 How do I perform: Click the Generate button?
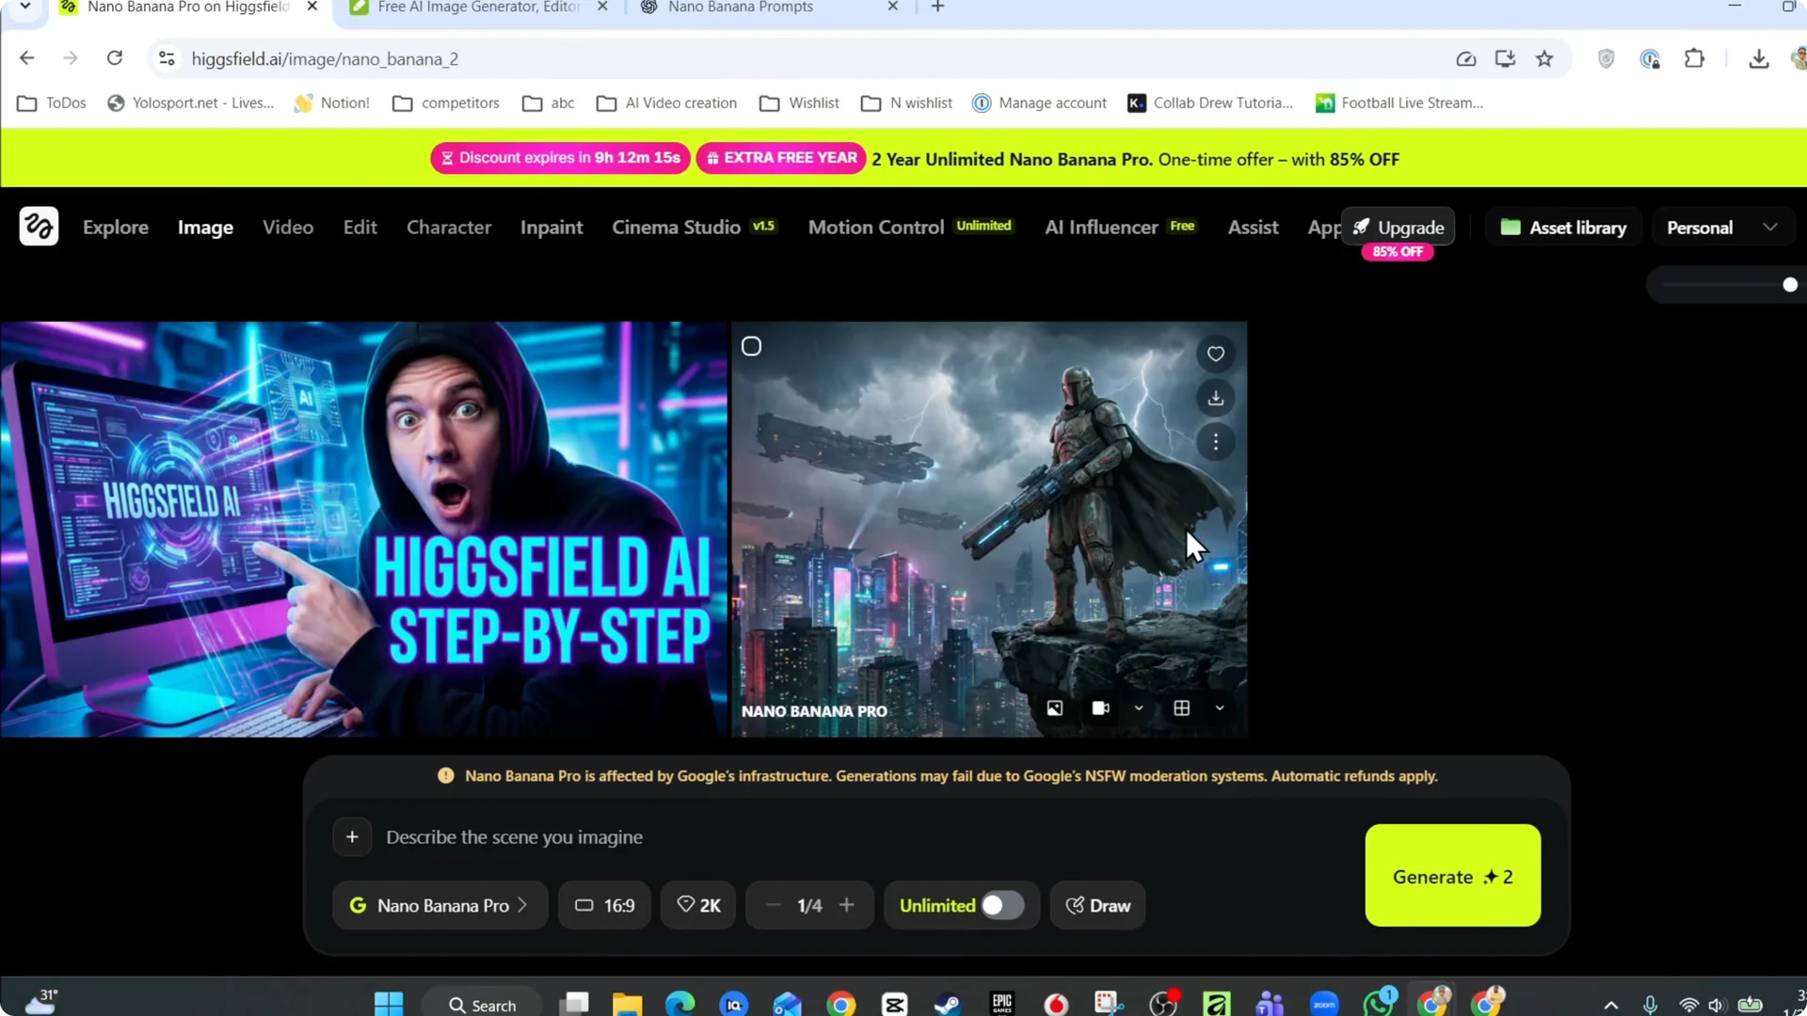pyautogui.click(x=1452, y=876)
